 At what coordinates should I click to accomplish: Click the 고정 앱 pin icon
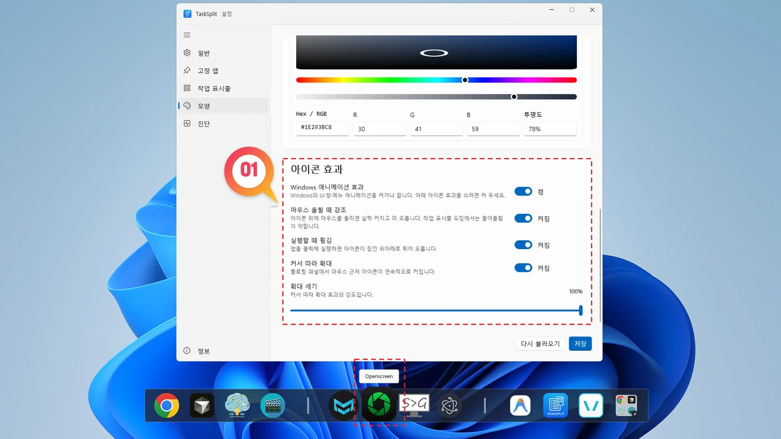[x=187, y=70]
